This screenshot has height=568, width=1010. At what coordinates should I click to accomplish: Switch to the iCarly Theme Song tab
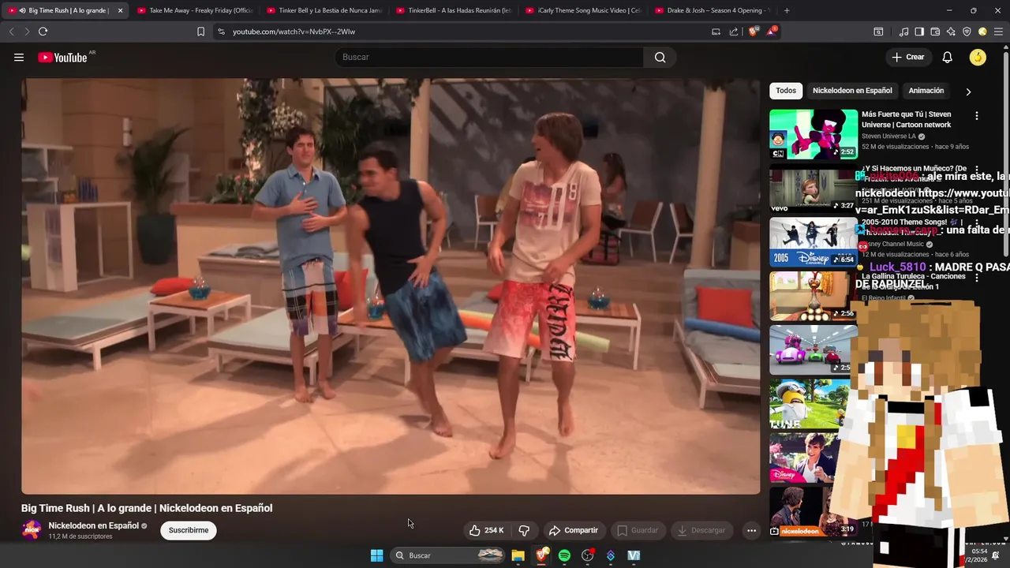coord(582,10)
